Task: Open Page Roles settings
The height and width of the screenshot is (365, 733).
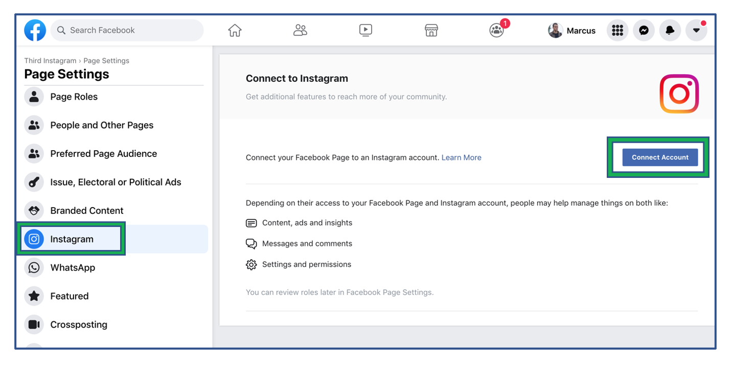Action: click(x=113, y=97)
